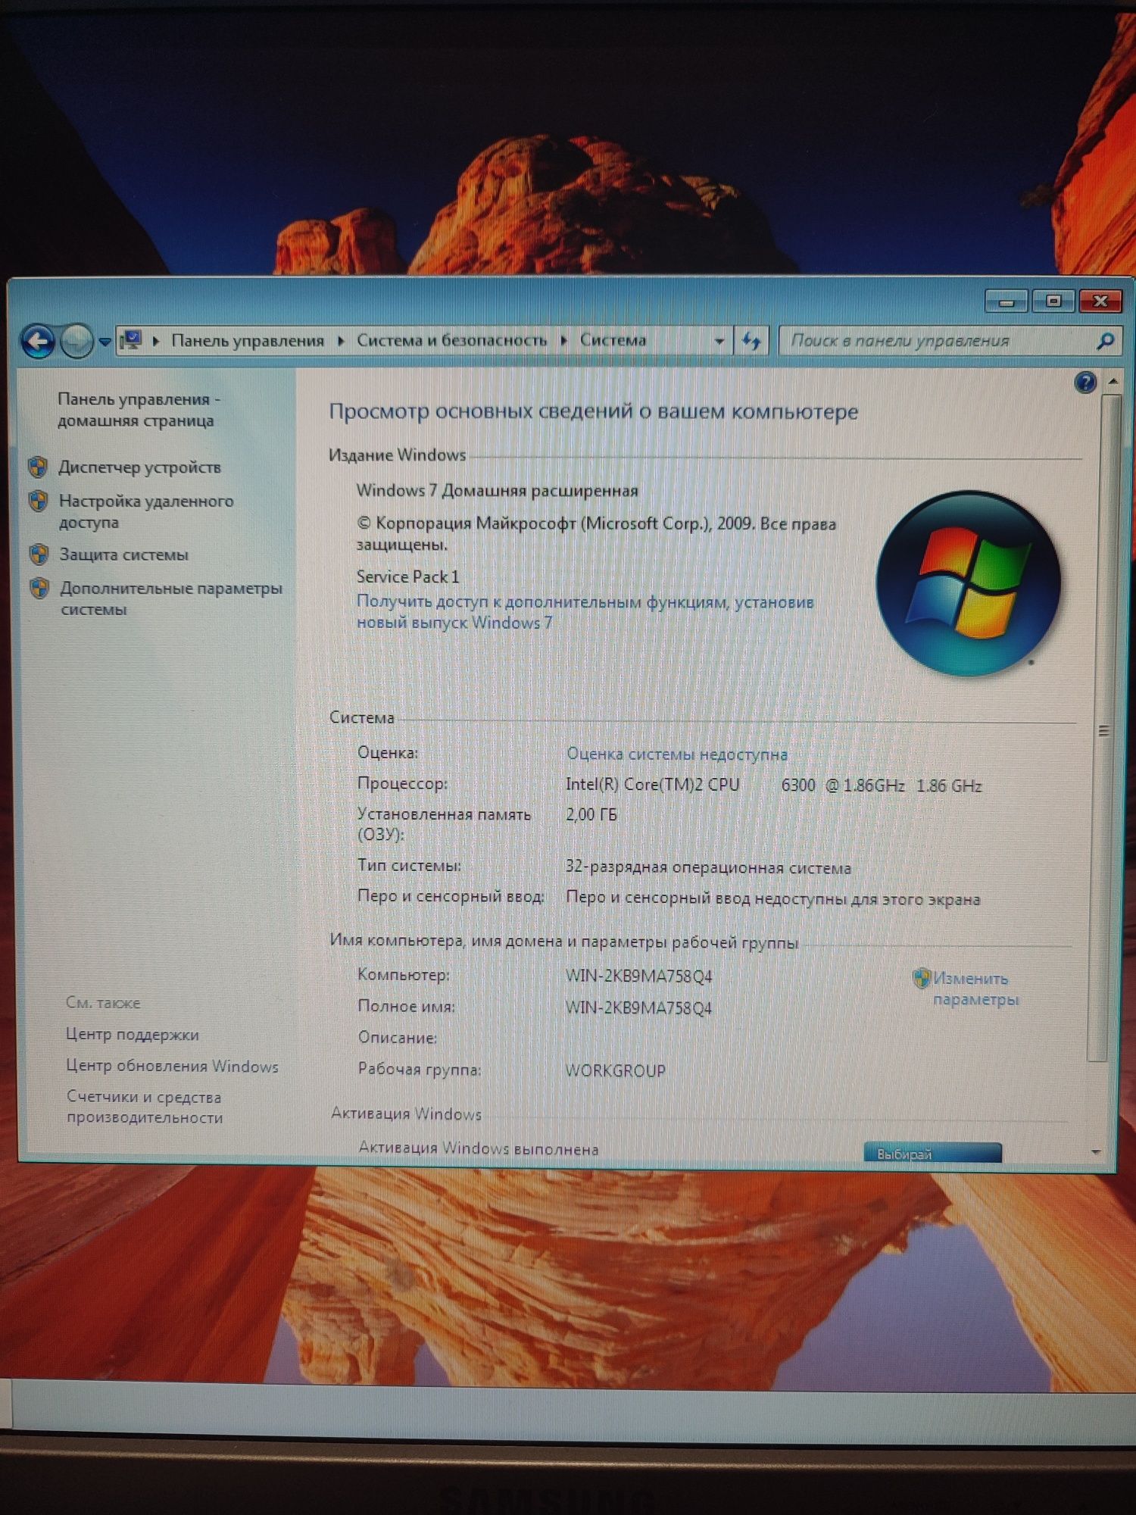1136x1515 pixels.
Task: Expand the arrow before Панель управления
Action: coord(156,341)
